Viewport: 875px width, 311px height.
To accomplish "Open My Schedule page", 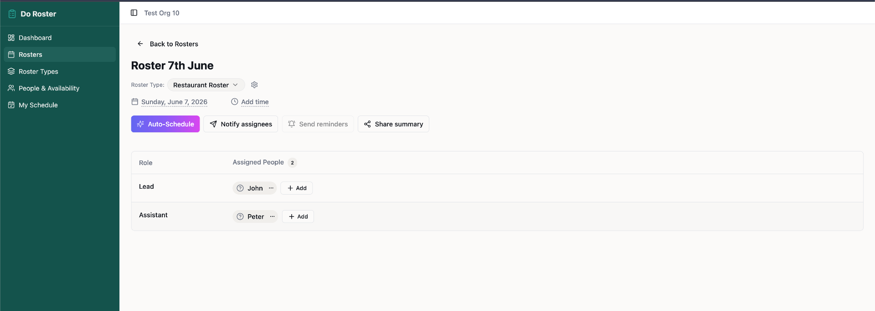I will click(60, 105).
